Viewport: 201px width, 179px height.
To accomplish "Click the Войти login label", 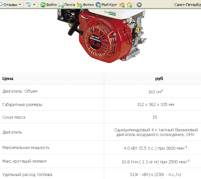I will 51,5.
